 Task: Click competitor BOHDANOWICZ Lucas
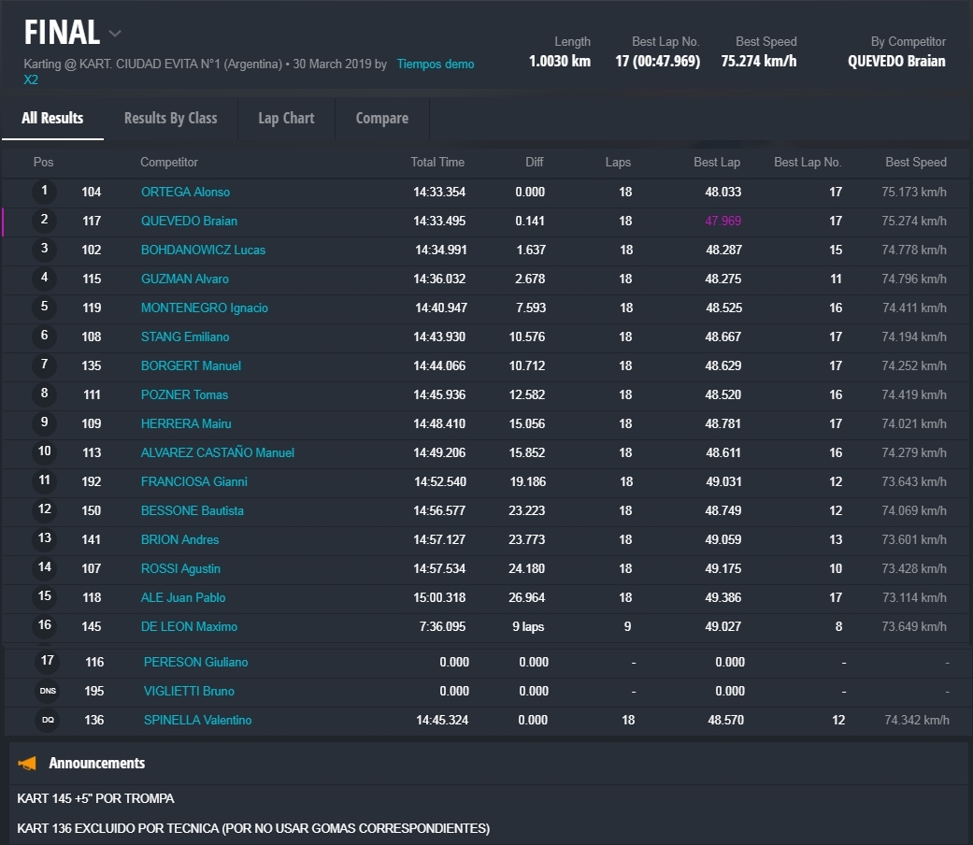click(203, 250)
